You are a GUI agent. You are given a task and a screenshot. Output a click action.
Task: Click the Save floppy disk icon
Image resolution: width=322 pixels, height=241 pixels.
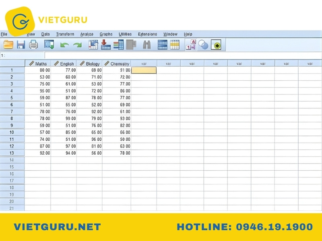[21, 45]
